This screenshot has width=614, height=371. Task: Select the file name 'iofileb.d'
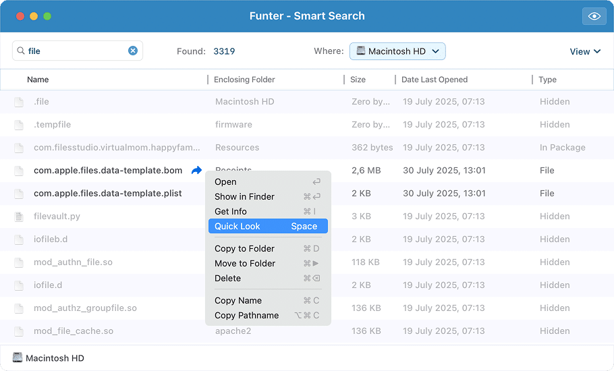51,239
